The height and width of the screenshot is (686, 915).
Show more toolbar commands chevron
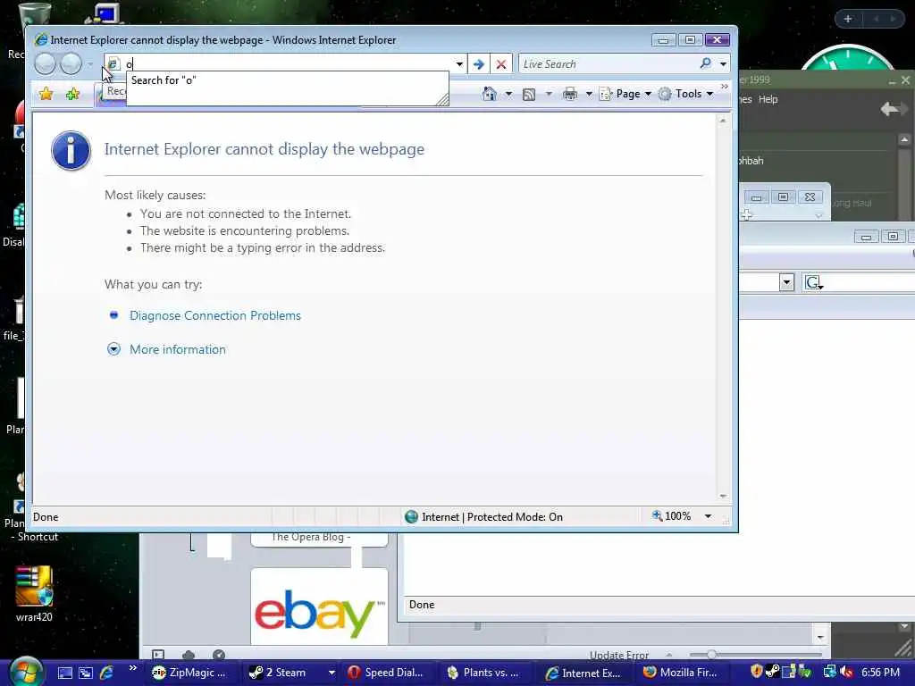click(x=724, y=87)
